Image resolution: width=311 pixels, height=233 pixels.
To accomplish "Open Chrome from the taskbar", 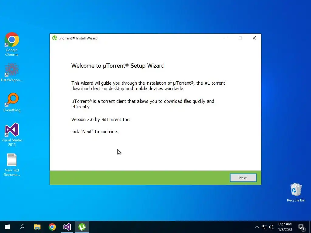I will click(x=52, y=227).
